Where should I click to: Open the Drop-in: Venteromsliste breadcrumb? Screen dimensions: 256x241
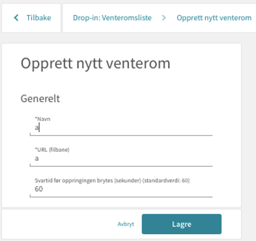[112, 18]
